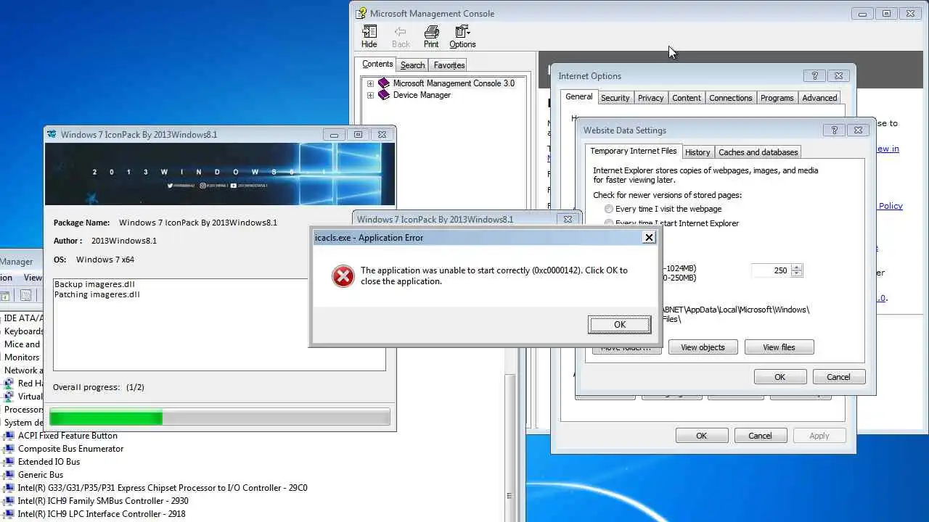Click the IconPack banner image

pyautogui.click(x=220, y=174)
